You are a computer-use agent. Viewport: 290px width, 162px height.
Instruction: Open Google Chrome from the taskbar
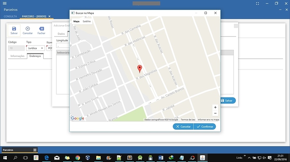tap(78, 157)
